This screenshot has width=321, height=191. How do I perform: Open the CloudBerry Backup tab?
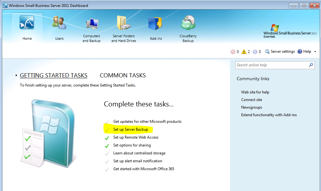(x=188, y=29)
